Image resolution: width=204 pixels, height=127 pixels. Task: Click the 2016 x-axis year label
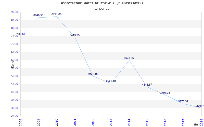click(x=165, y=122)
